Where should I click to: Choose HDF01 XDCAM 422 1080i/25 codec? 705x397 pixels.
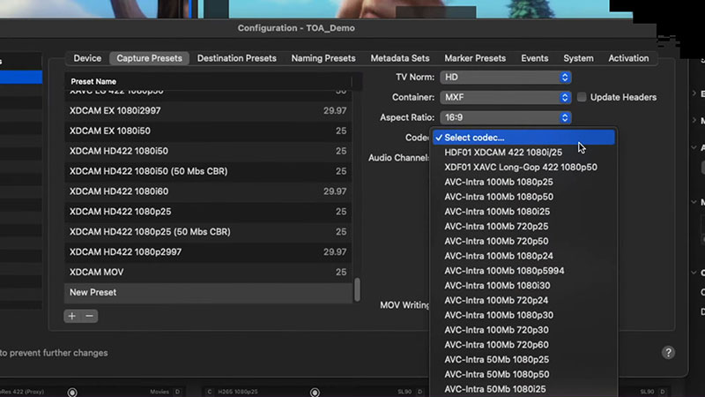click(502, 153)
